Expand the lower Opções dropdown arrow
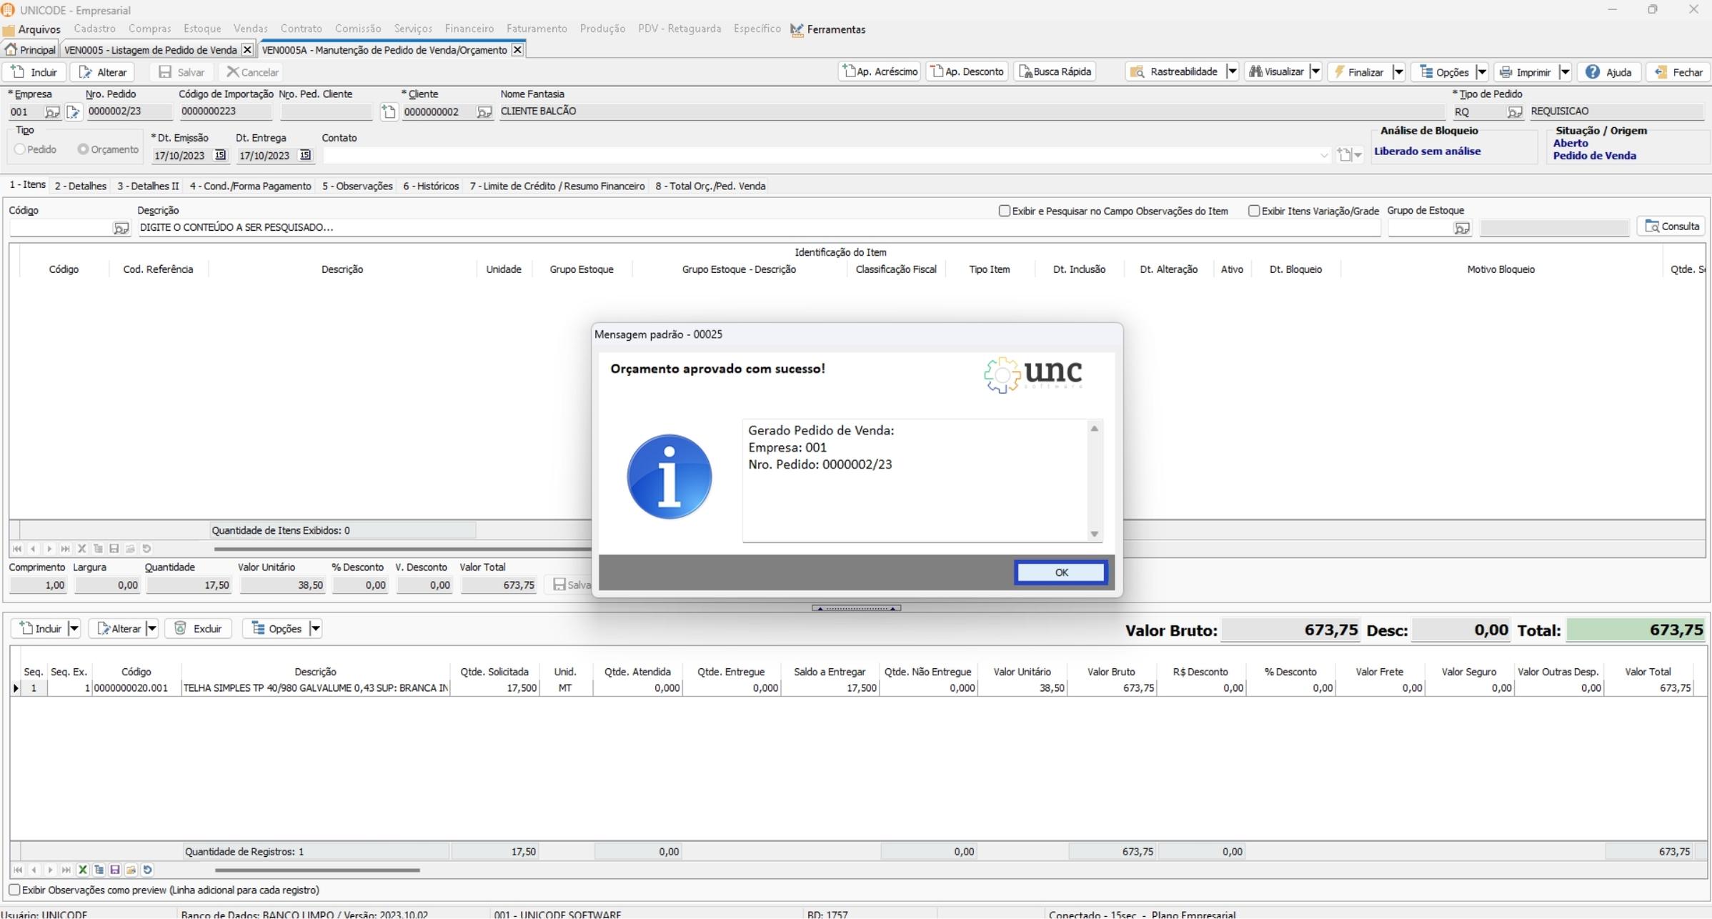Screen dimensions: 1712x919 [315, 629]
